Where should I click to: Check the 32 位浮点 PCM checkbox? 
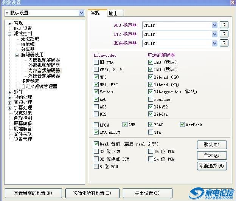pyautogui.click(x=96, y=159)
